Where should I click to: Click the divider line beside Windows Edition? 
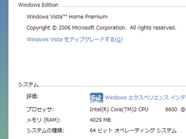point(123,7)
